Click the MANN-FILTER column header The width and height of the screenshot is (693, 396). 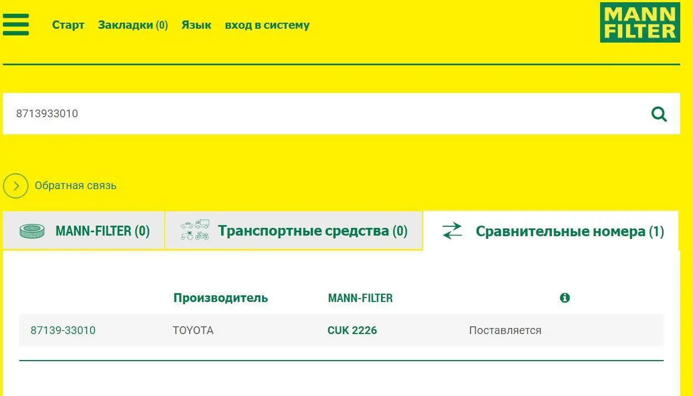pos(360,298)
